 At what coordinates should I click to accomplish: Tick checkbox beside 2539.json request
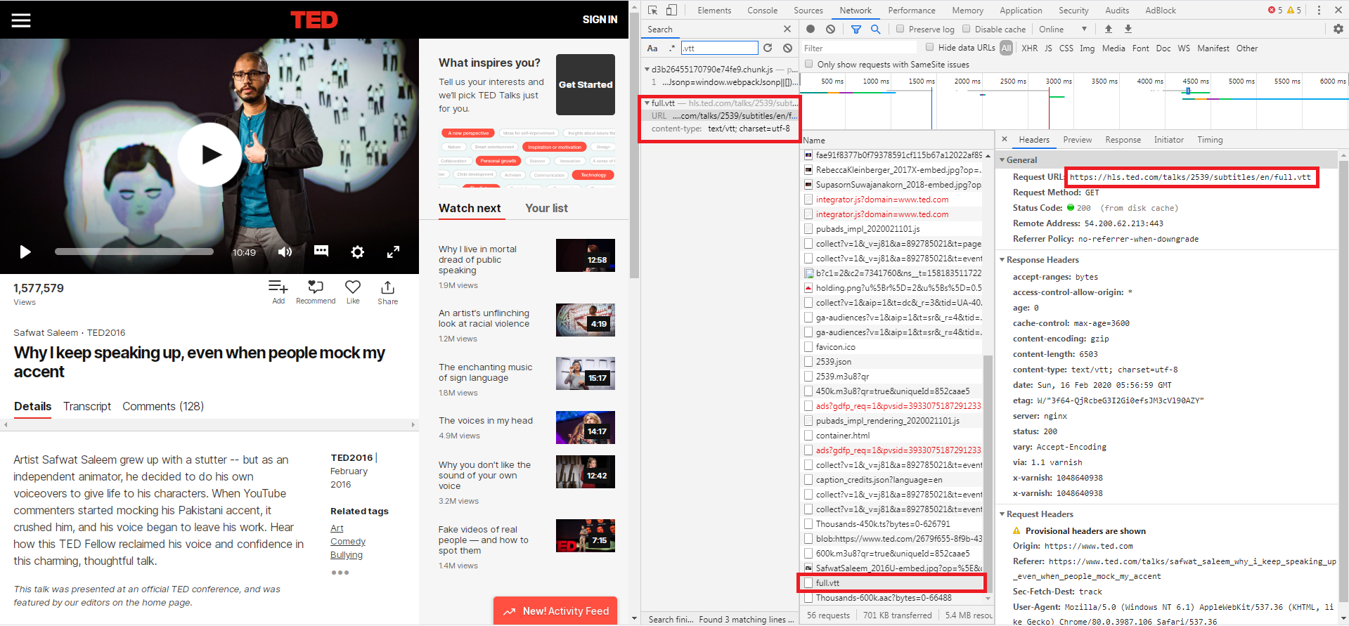tap(808, 362)
